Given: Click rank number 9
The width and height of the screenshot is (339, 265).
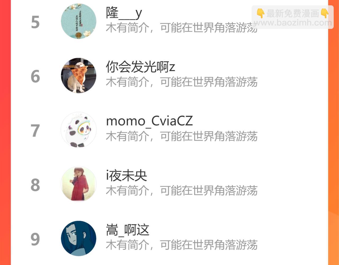Looking at the screenshot, I should [x=35, y=239].
